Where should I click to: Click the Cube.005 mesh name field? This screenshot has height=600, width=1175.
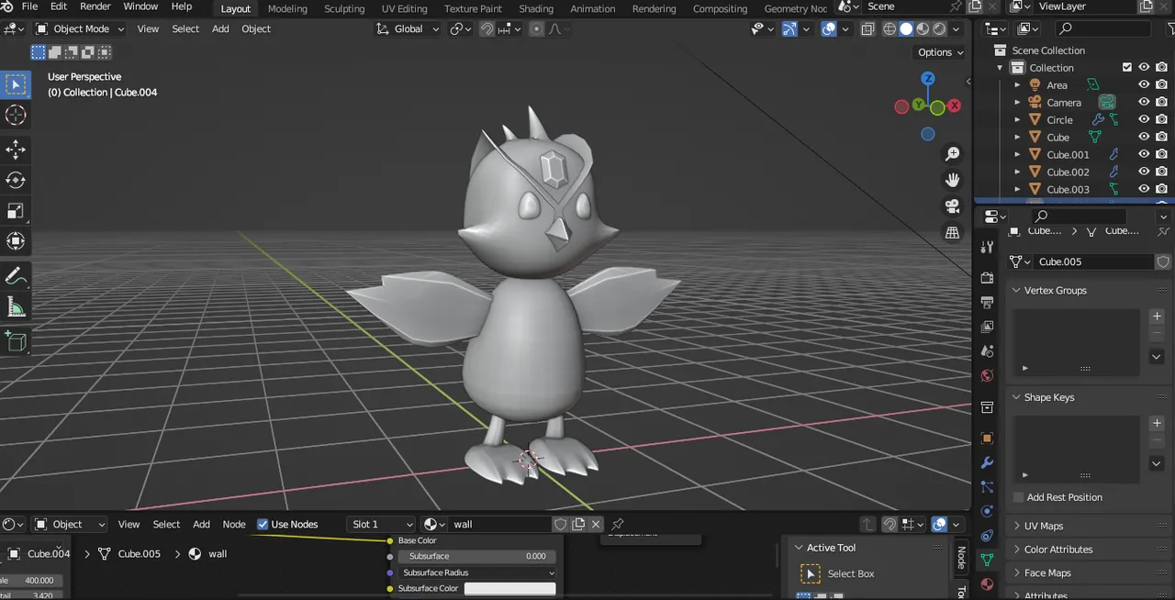(x=1093, y=261)
